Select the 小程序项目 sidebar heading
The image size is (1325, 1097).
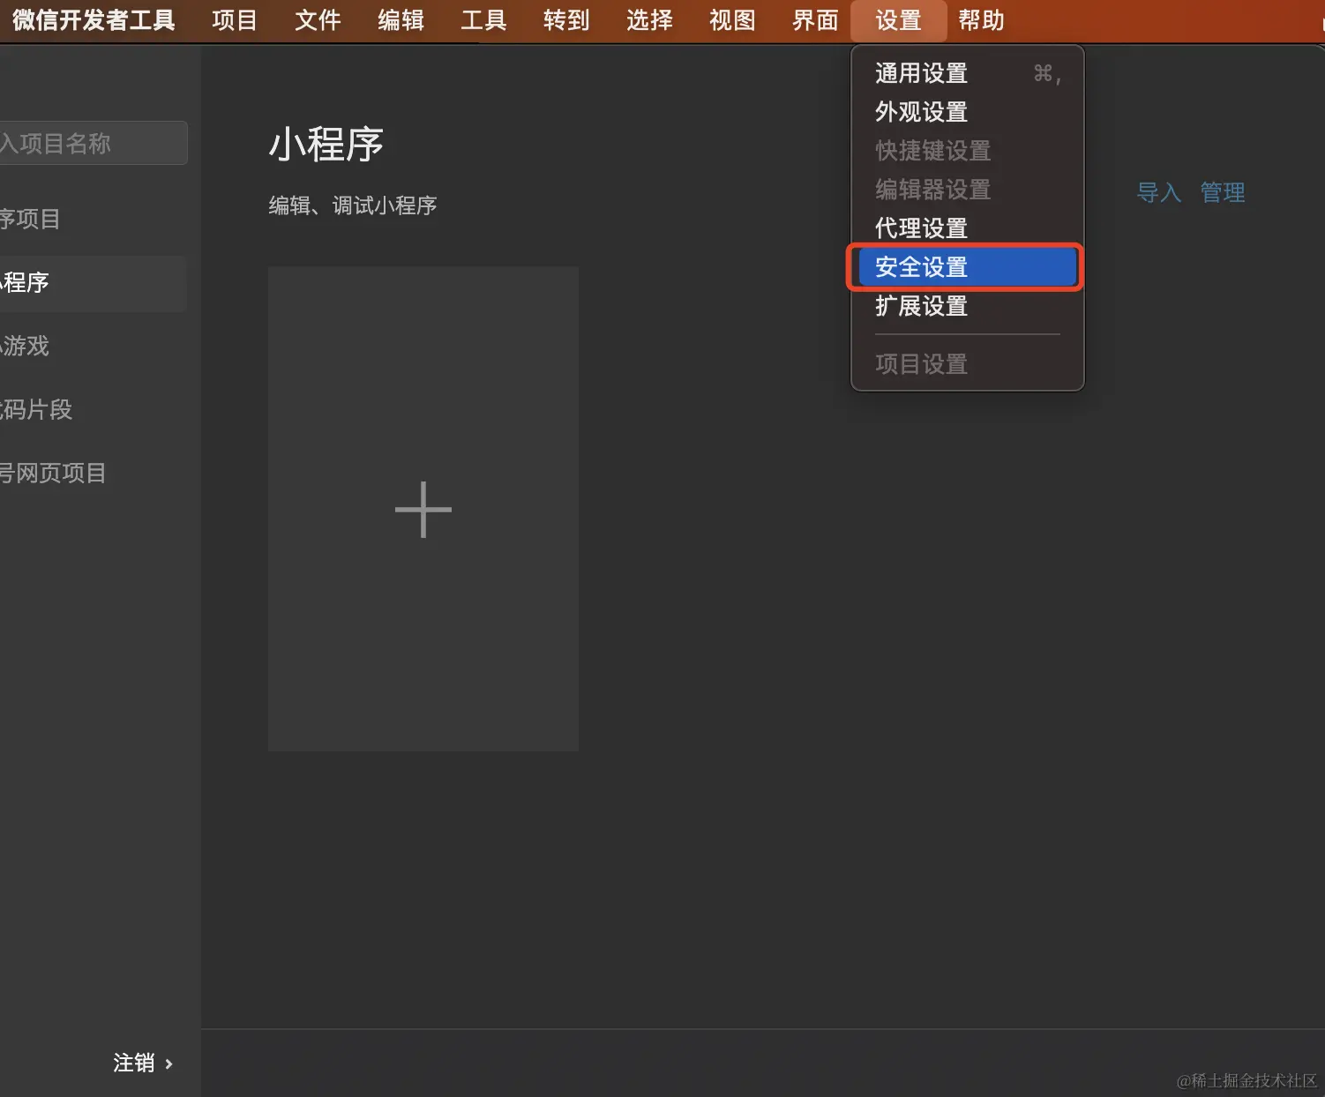(x=30, y=219)
